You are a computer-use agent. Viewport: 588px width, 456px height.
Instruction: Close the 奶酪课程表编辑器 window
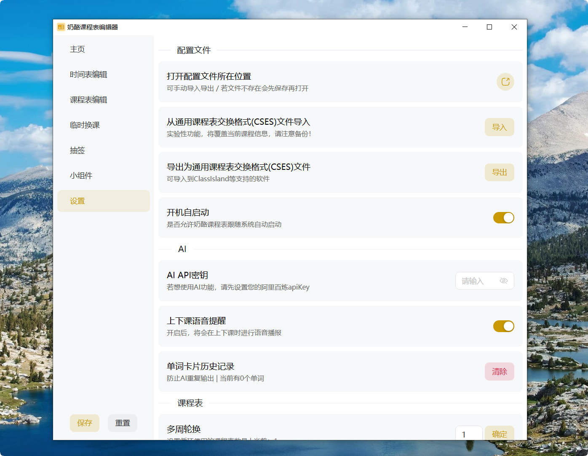[x=514, y=27]
